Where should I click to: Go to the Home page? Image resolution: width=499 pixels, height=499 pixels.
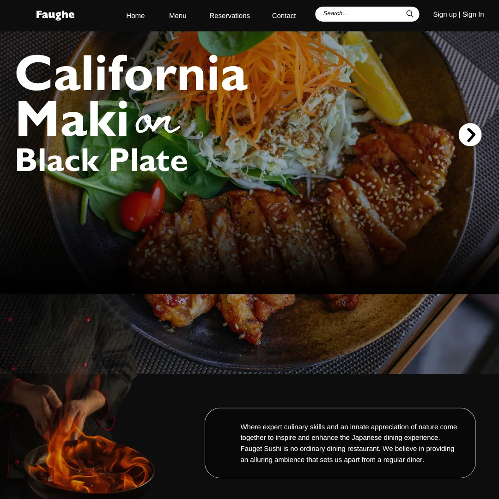coord(135,16)
